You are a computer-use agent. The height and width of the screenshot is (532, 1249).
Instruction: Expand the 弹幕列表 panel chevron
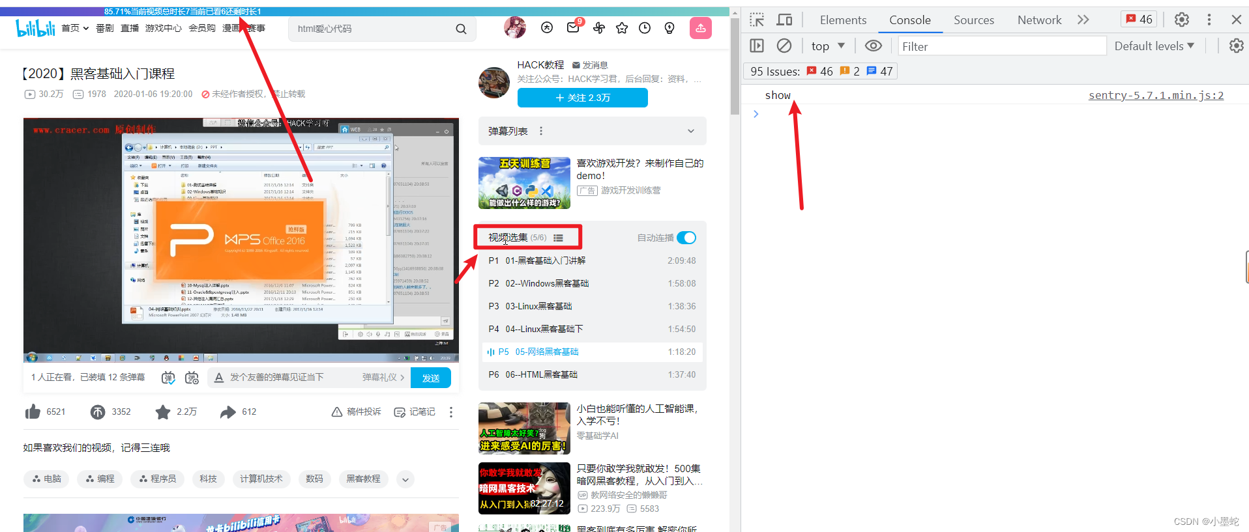click(691, 131)
